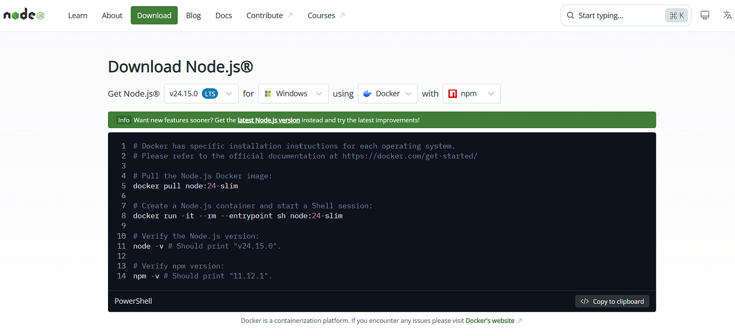735x336 pixels.
Task: Click the Docker whale icon
Action: click(367, 94)
